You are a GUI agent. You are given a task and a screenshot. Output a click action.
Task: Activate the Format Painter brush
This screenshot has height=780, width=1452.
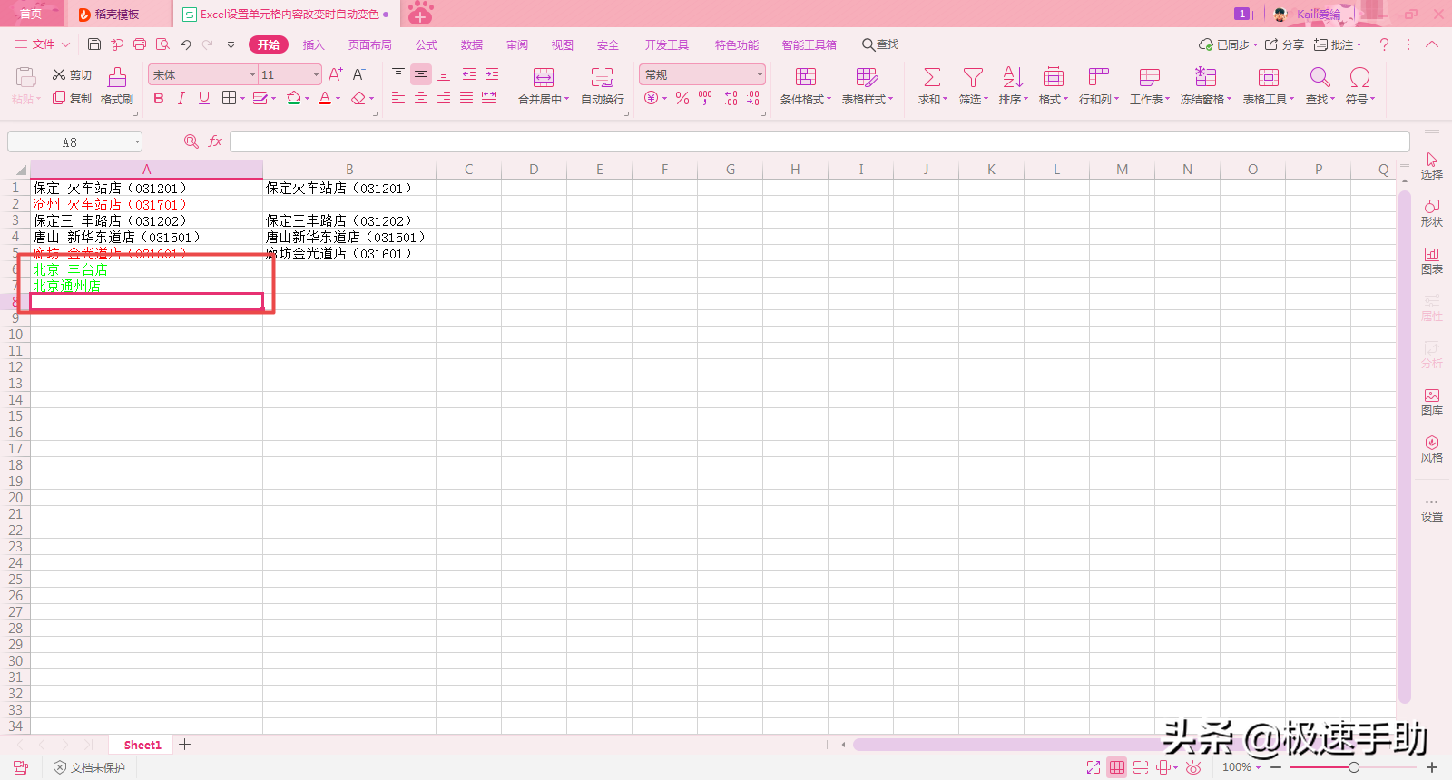[117, 87]
